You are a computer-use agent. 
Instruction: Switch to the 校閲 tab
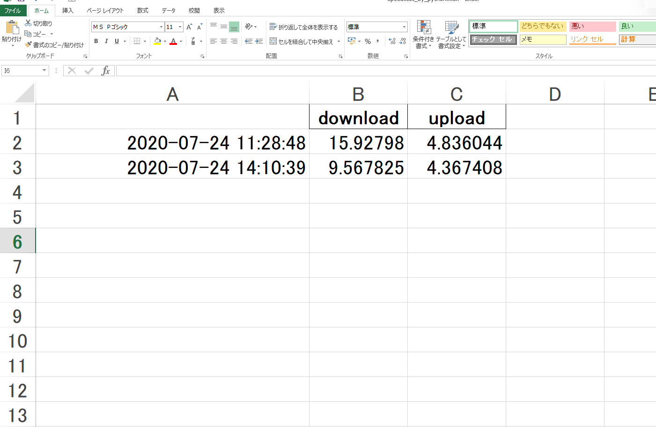pyautogui.click(x=194, y=10)
